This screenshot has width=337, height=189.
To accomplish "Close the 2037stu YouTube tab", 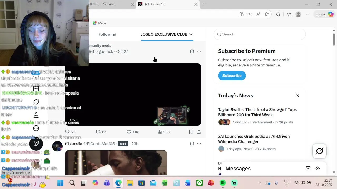I will tap(133, 4).
